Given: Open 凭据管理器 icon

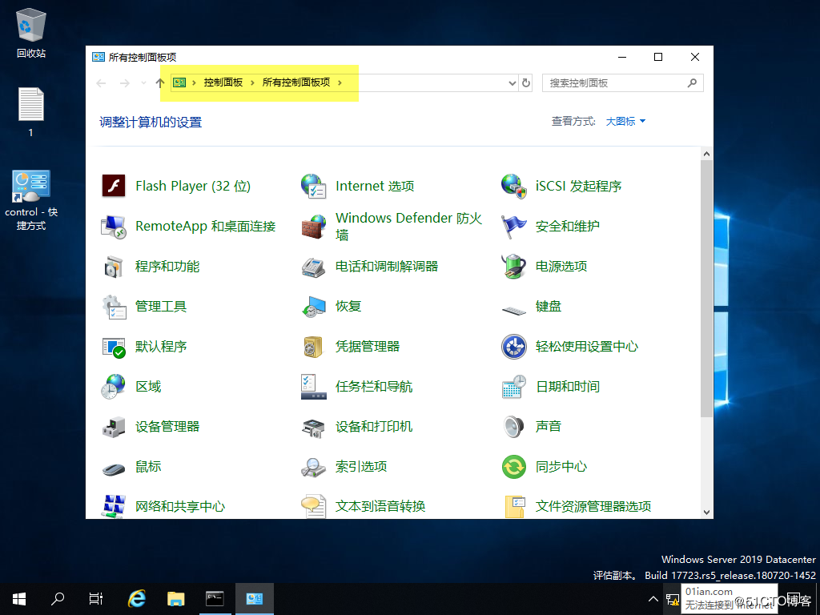Looking at the screenshot, I should (x=314, y=347).
